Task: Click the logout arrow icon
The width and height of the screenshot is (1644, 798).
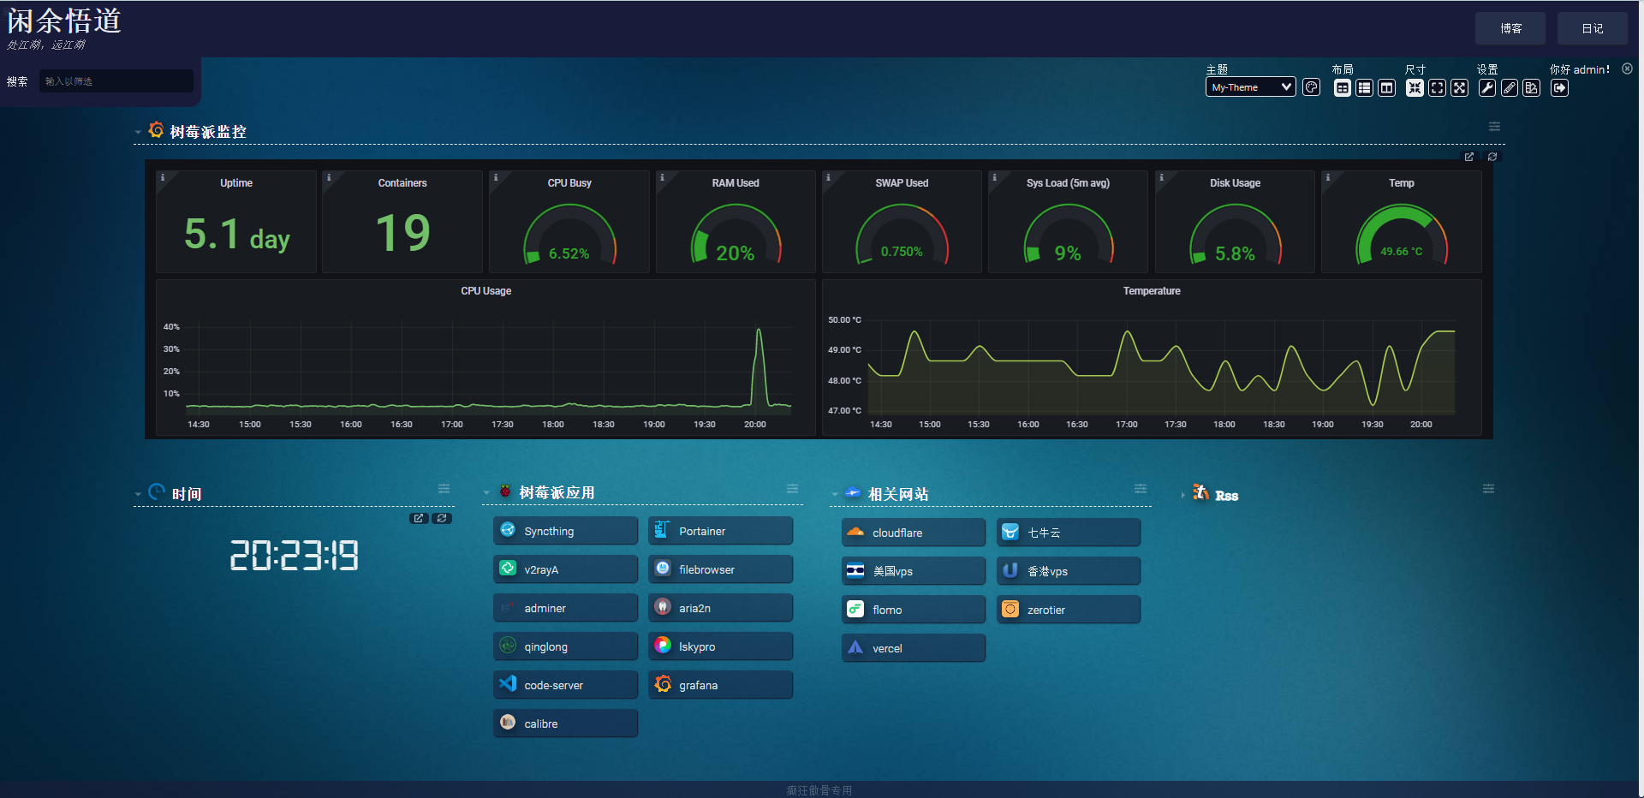Action: click(1559, 88)
